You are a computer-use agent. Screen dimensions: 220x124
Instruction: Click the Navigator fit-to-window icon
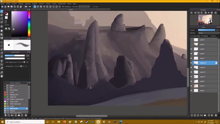[x=198, y=13]
